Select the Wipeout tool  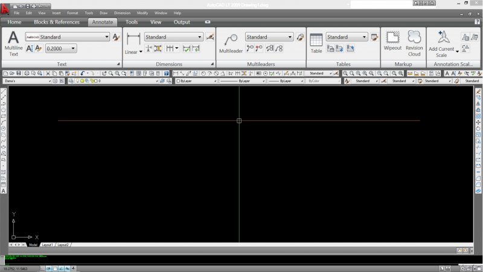tap(392, 40)
